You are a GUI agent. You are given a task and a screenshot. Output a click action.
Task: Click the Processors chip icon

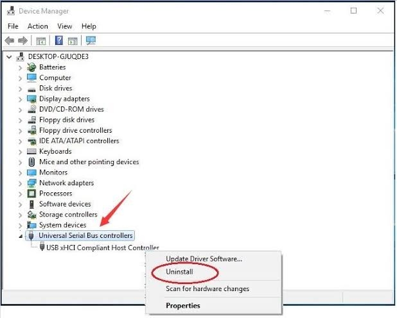31,194
